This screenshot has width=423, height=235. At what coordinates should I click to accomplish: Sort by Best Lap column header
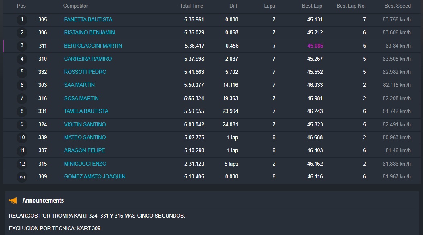[x=312, y=6]
